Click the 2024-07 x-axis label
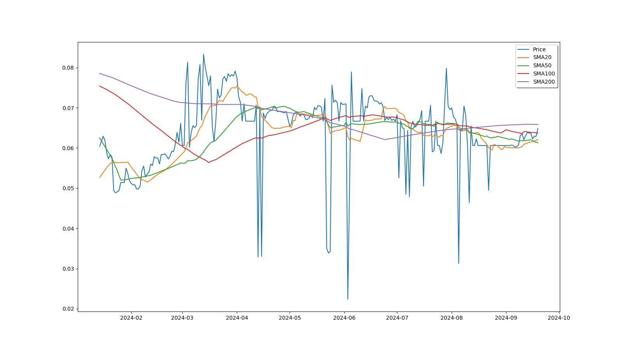This screenshot has width=622, height=350. tap(397, 318)
